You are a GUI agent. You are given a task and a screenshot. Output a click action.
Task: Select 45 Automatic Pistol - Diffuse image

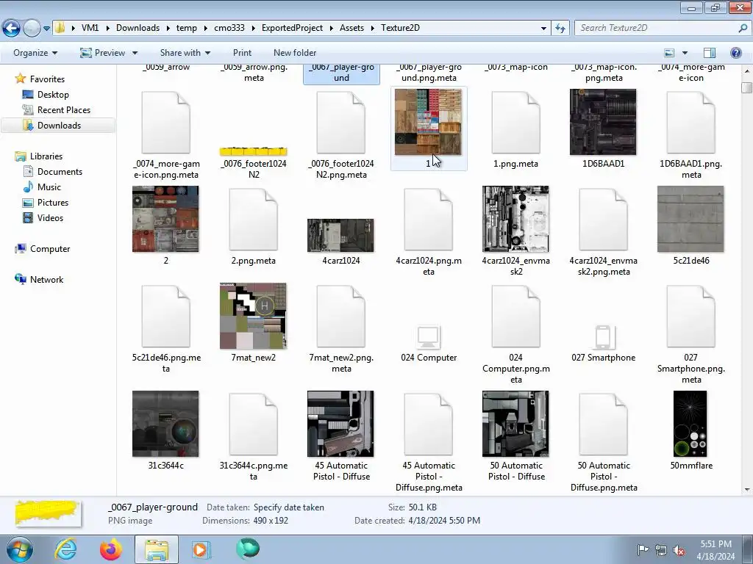click(340, 424)
